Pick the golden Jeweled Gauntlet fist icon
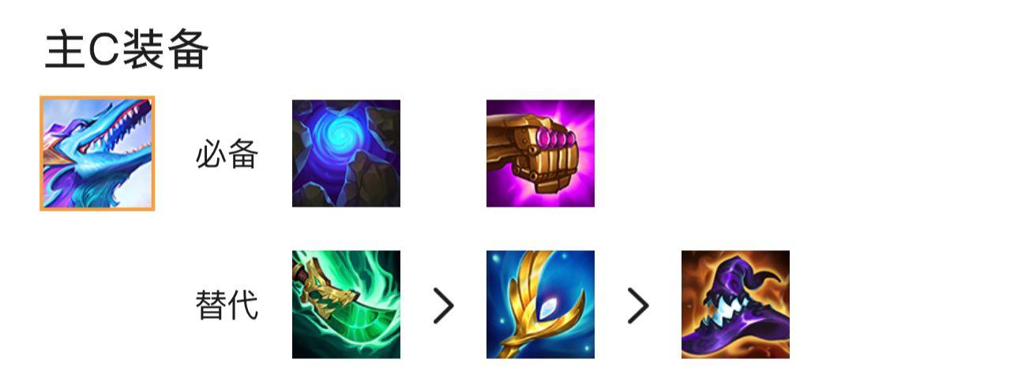1014x389 pixels. 540,153
